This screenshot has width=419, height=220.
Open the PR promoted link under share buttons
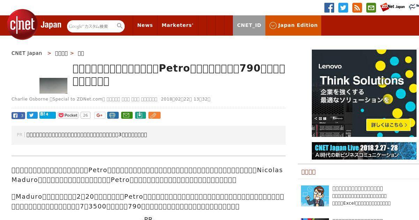87,135
